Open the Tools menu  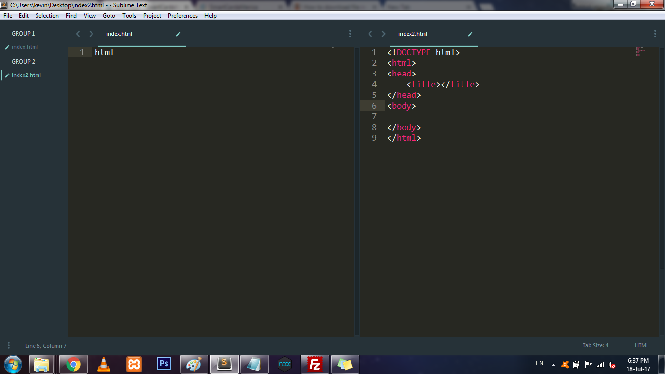click(x=129, y=16)
